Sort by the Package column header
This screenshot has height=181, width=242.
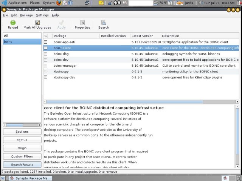76,36
